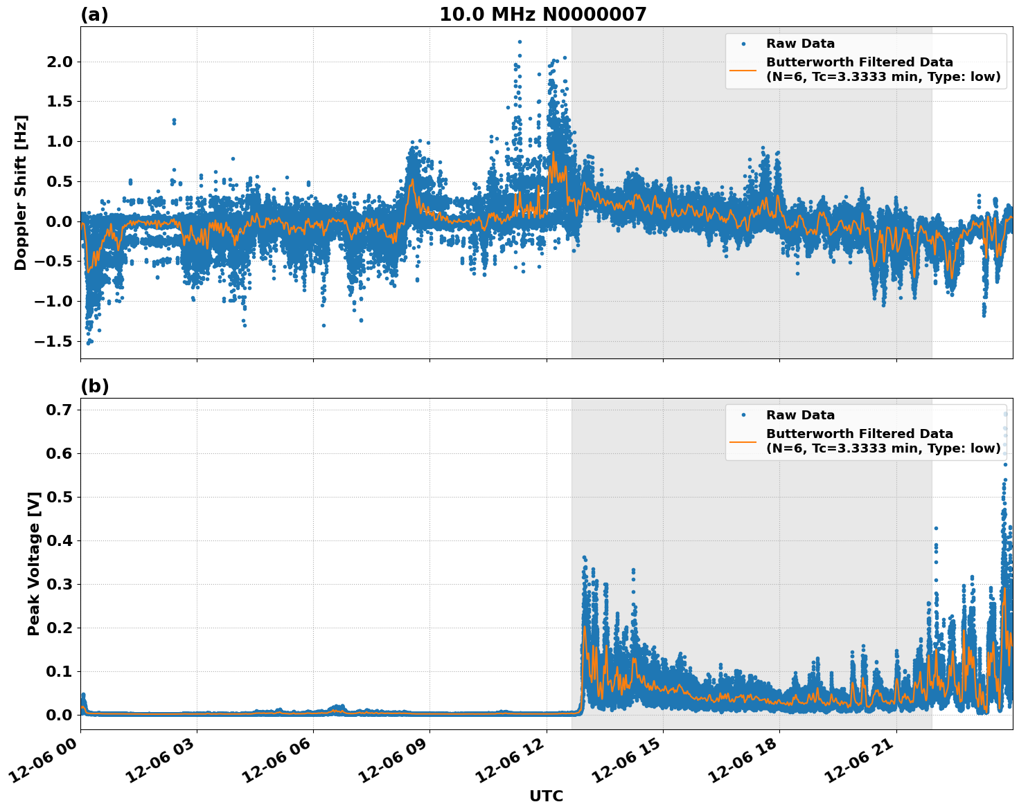Toggle the Raw Data series in panel (b)
The height and width of the screenshot is (811, 1019).
coord(802,414)
